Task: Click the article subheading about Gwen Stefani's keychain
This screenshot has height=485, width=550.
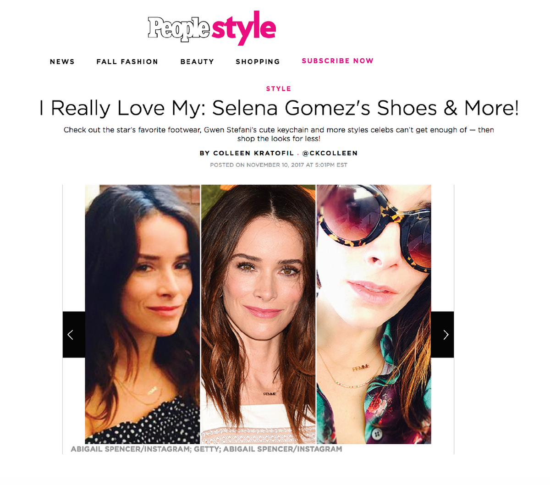Action: tap(279, 134)
